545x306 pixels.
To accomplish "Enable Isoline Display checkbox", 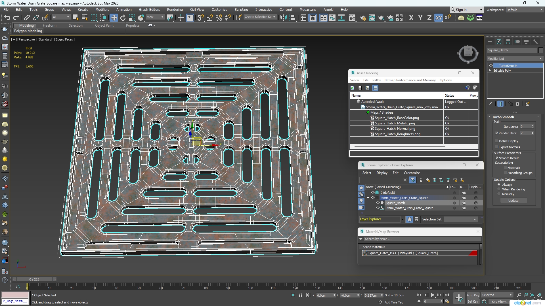I will click(497, 141).
